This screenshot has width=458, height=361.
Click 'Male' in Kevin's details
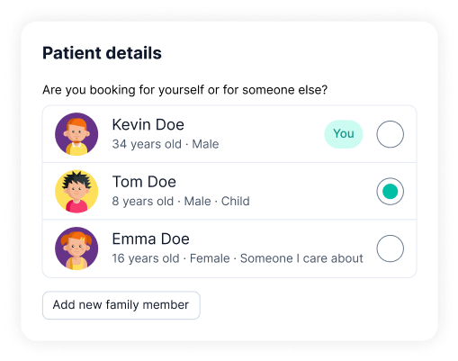point(205,144)
